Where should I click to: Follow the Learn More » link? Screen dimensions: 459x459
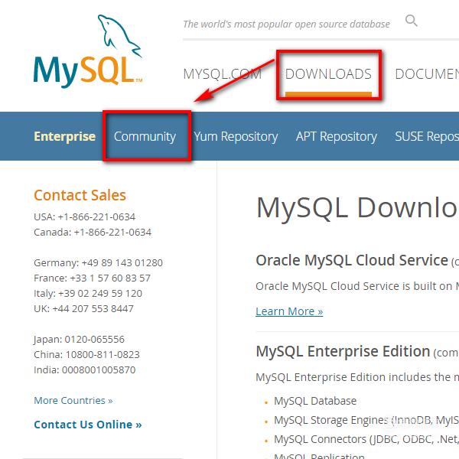tap(289, 311)
